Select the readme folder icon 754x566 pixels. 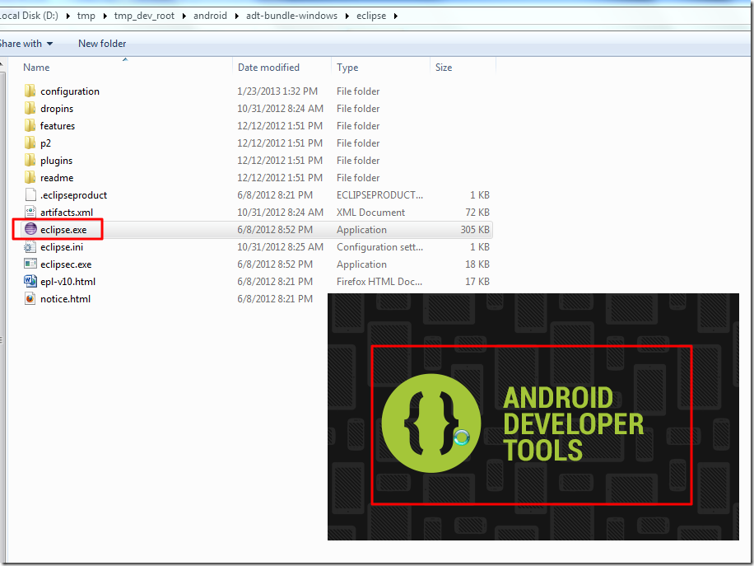click(30, 178)
